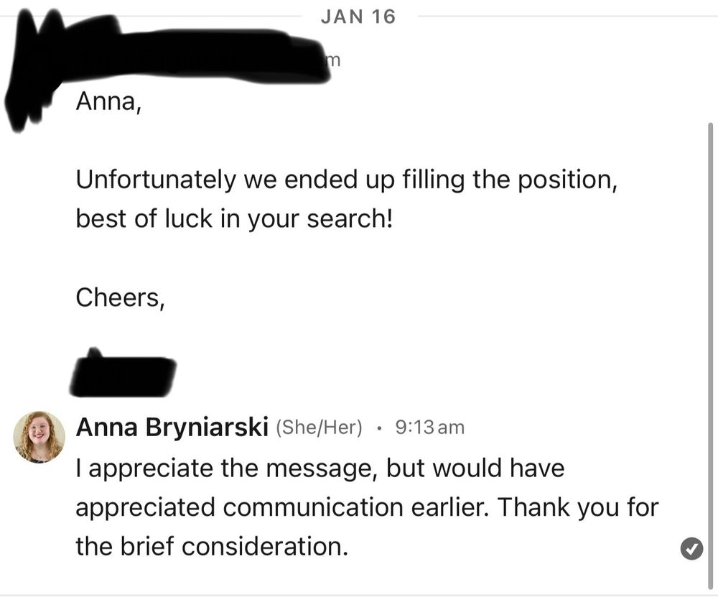The height and width of the screenshot is (605, 718).
Task: Click the 'Anna,' greeting text
Action: (x=109, y=101)
